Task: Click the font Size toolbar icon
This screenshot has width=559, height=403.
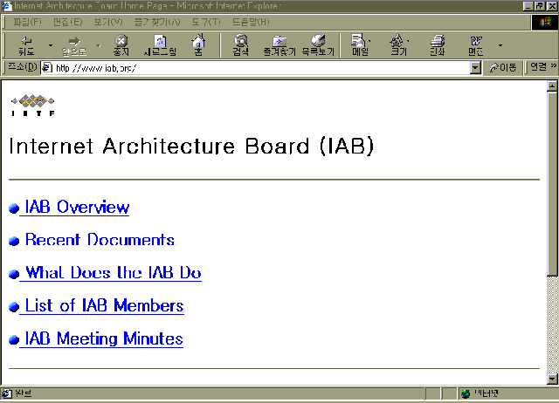Action: click(397, 40)
